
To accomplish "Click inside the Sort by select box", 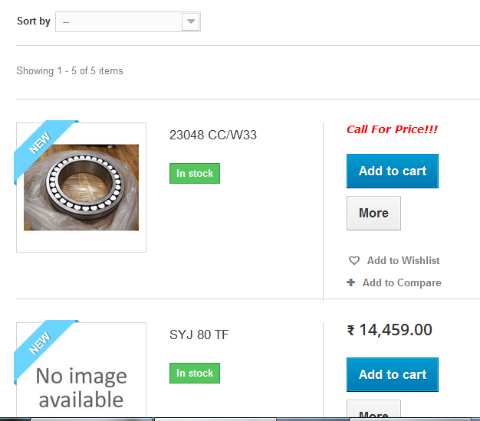I will [x=128, y=21].
